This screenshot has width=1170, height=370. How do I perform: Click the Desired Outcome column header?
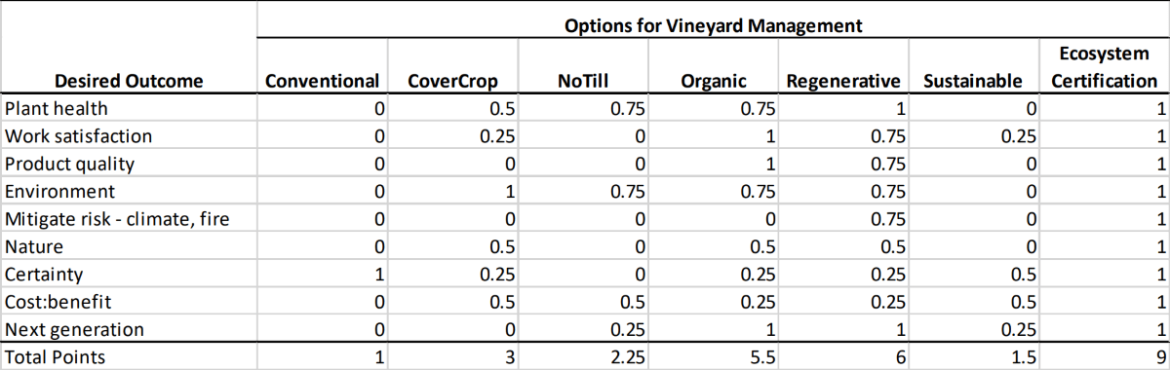[129, 82]
